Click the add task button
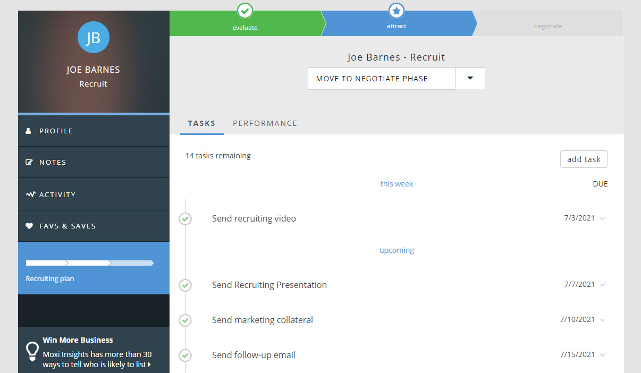Image resolution: width=641 pixels, height=373 pixels. tap(584, 159)
